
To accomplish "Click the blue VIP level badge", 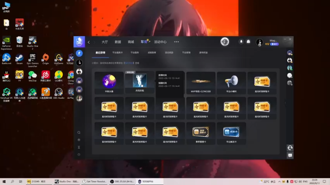I will pos(274,44).
